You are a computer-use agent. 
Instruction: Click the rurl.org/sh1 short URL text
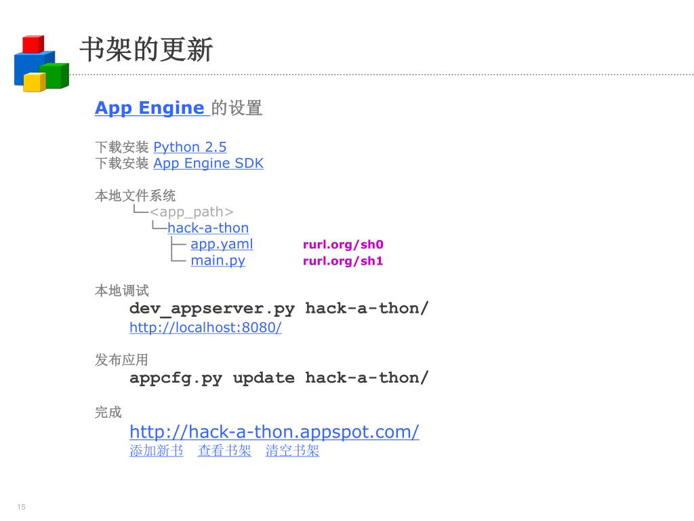[x=343, y=261]
